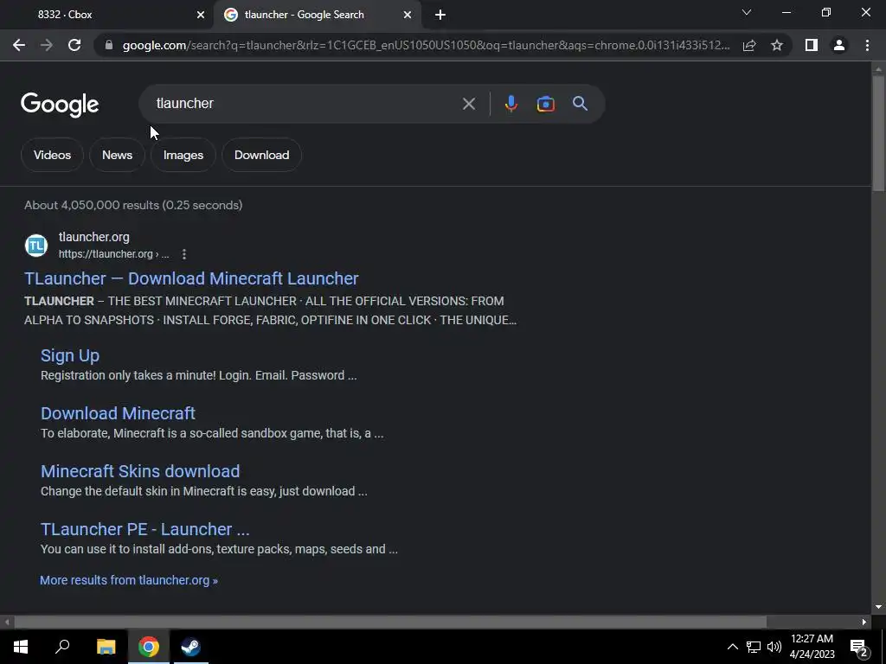Click the horizontal scrollbar thumb
Image resolution: width=886 pixels, height=664 pixels.
click(x=390, y=622)
